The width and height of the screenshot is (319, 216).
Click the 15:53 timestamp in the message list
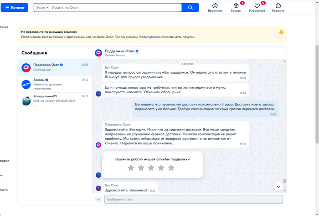[85, 65]
